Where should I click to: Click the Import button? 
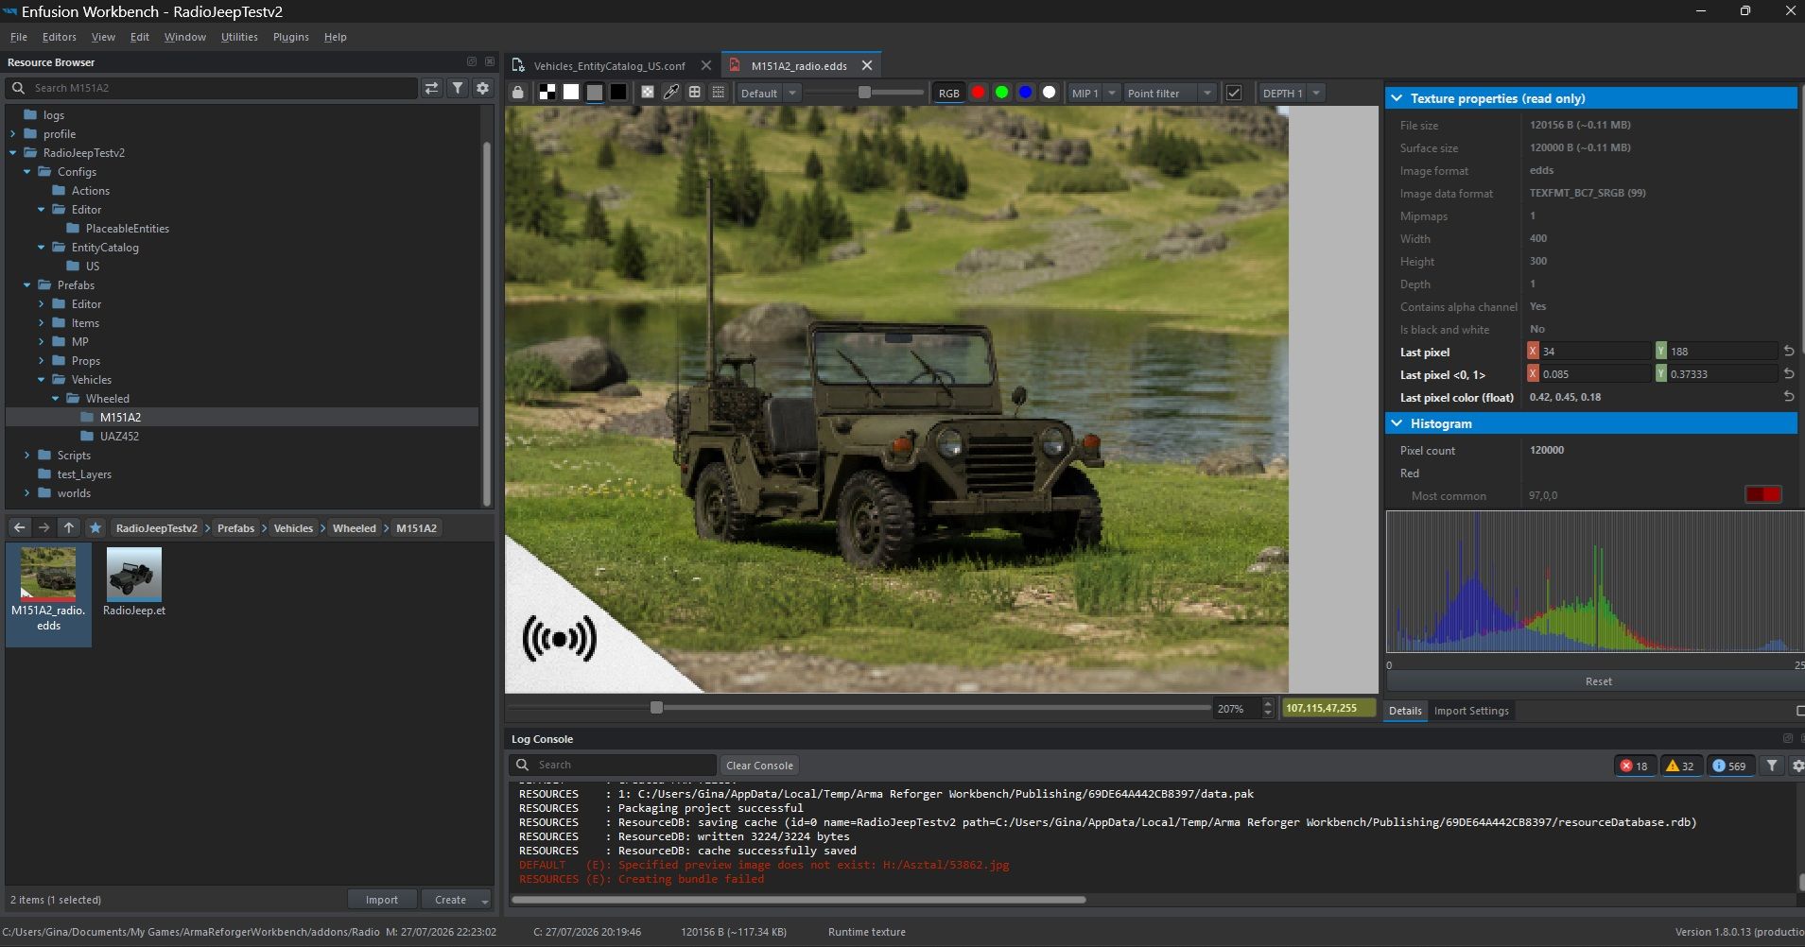(382, 900)
